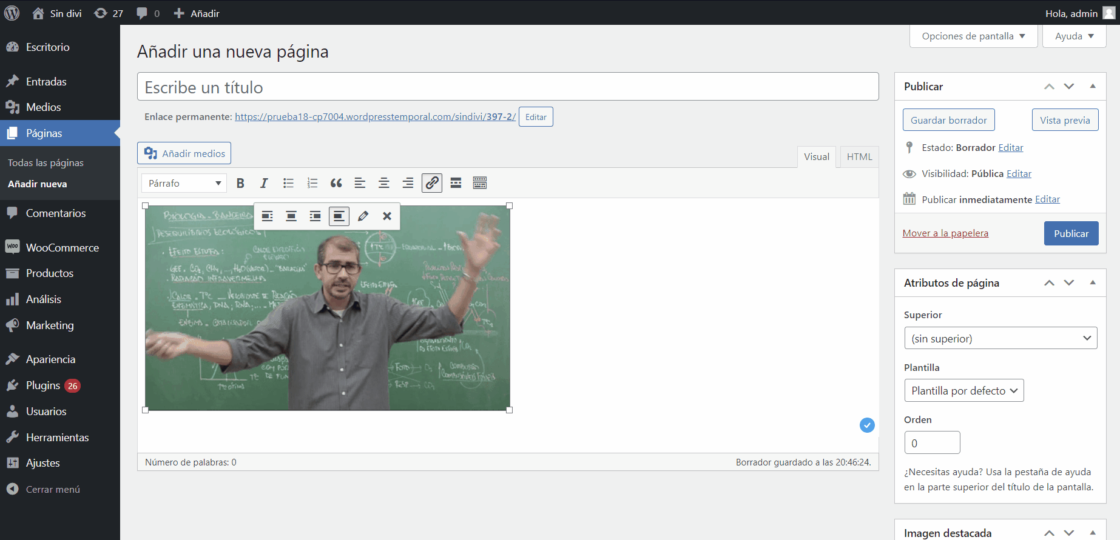The height and width of the screenshot is (540, 1120).
Task: Align the image to the left
Action: [x=267, y=216]
